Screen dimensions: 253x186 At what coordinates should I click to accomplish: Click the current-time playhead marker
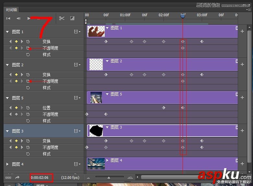[183, 16]
